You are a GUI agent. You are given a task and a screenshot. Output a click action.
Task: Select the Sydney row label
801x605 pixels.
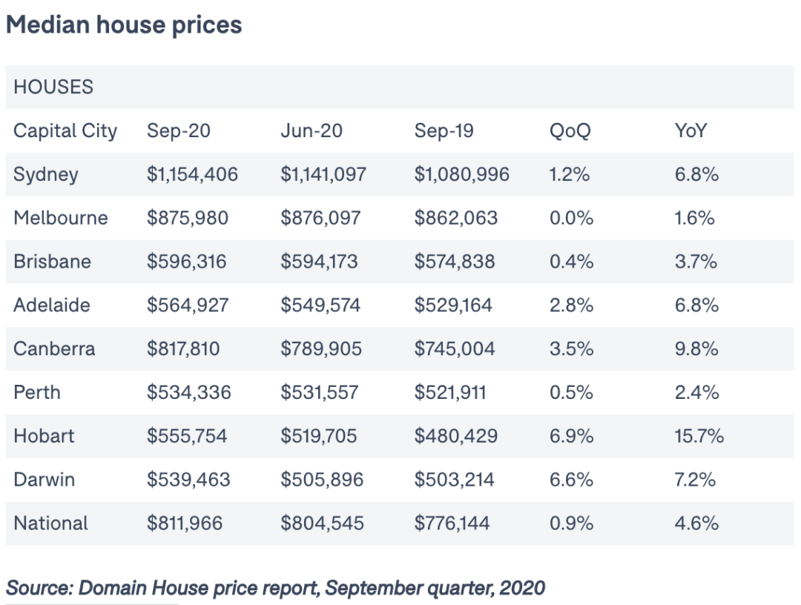pos(46,175)
